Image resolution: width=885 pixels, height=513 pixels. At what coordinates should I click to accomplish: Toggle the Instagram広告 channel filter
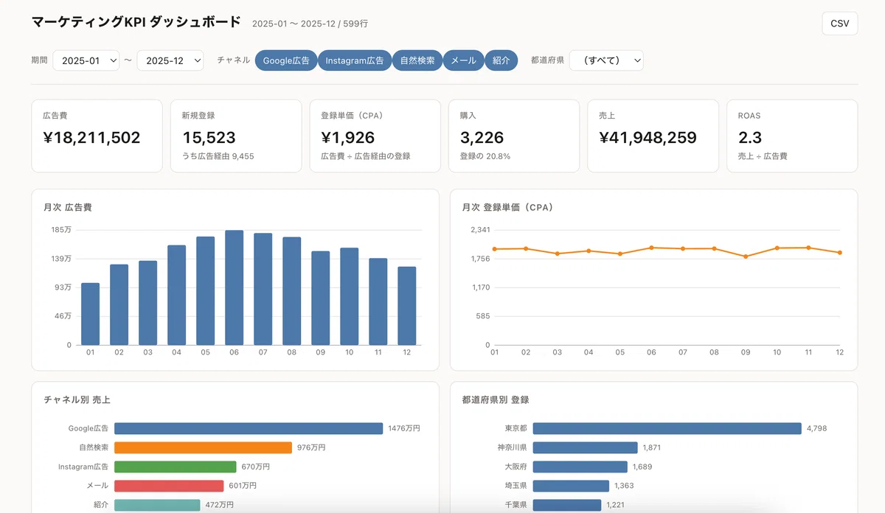click(355, 60)
